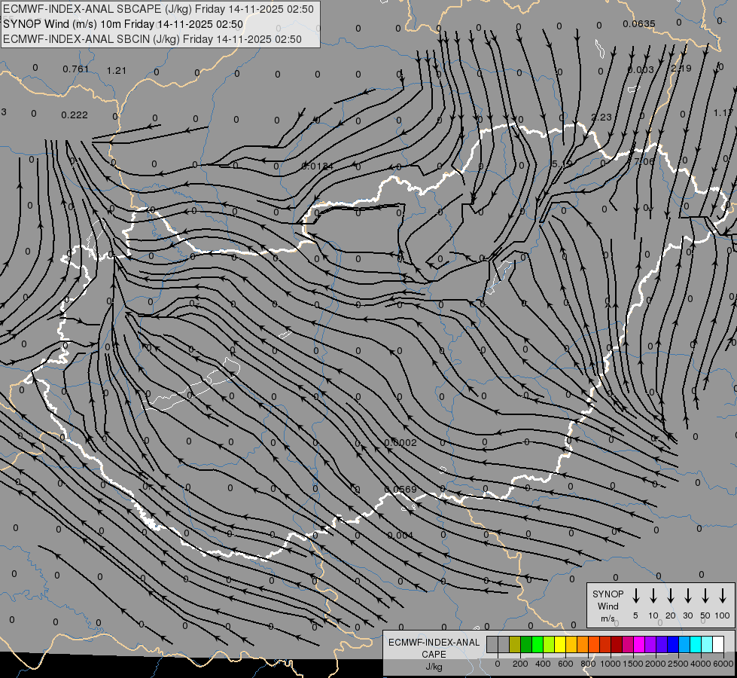Pick the purple swatch right of 2000 tick
Viewport: 737px width, 678px height.
click(650, 644)
